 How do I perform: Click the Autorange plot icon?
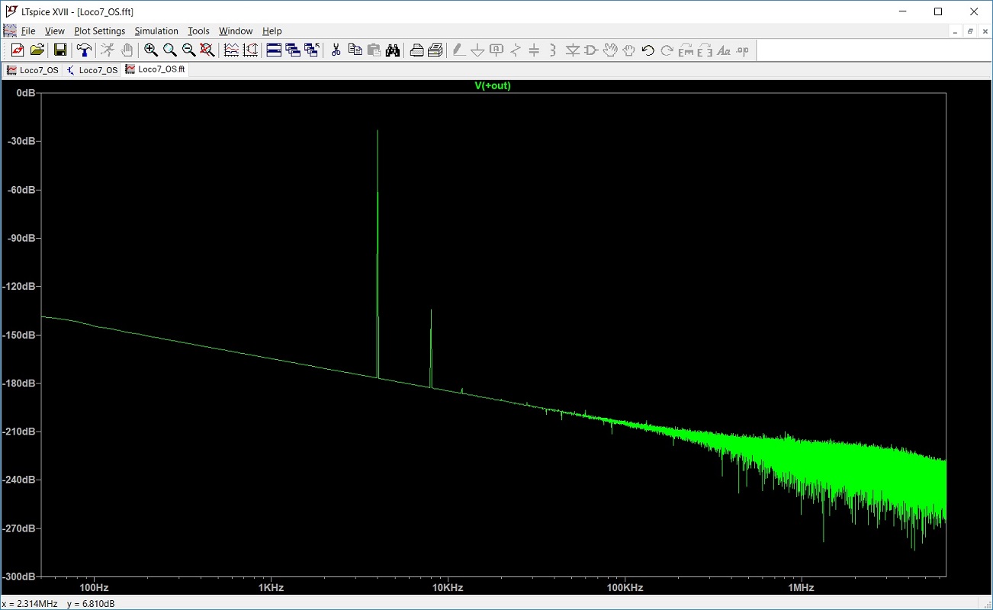click(231, 50)
